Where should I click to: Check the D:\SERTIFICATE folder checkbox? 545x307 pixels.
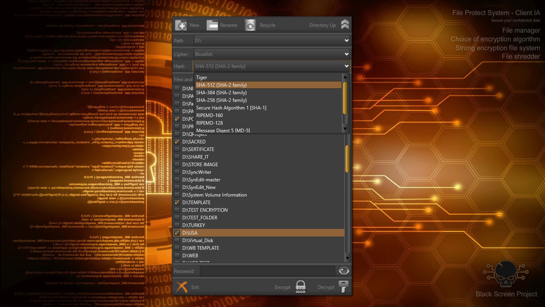(177, 149)
